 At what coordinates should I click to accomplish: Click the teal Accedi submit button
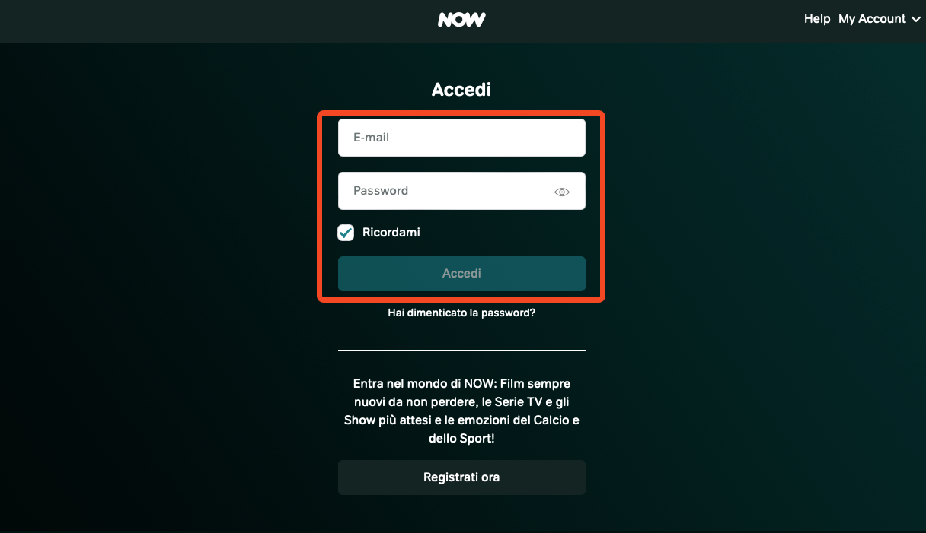[461, 274]
